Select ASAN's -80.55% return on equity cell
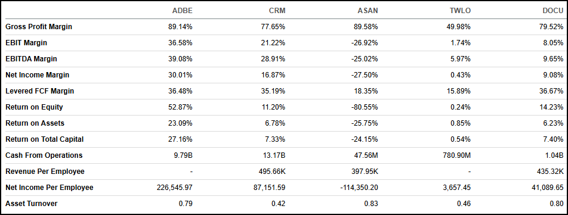The width and height of the screenshot is (568, 215). click(x=366, y=107)
